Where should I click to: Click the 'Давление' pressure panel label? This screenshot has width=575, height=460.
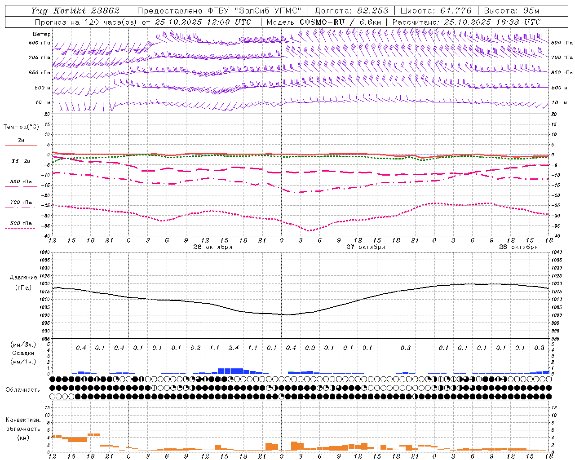[x=23, y=278]
